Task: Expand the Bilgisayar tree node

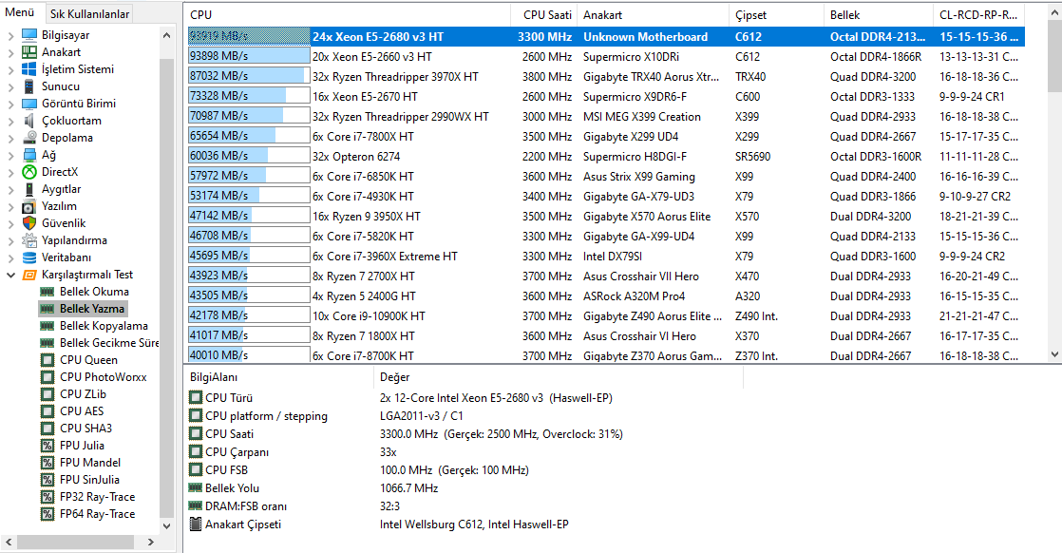Action: (x=10, y=35)
